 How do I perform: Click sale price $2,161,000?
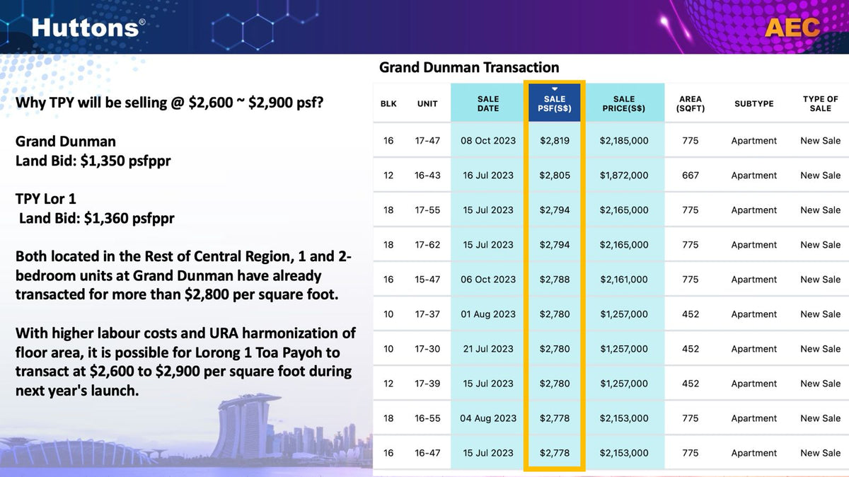pos(624,280)
